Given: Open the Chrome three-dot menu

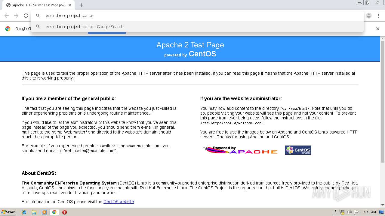Looking at the screenshot, I should tap(378, 16).
